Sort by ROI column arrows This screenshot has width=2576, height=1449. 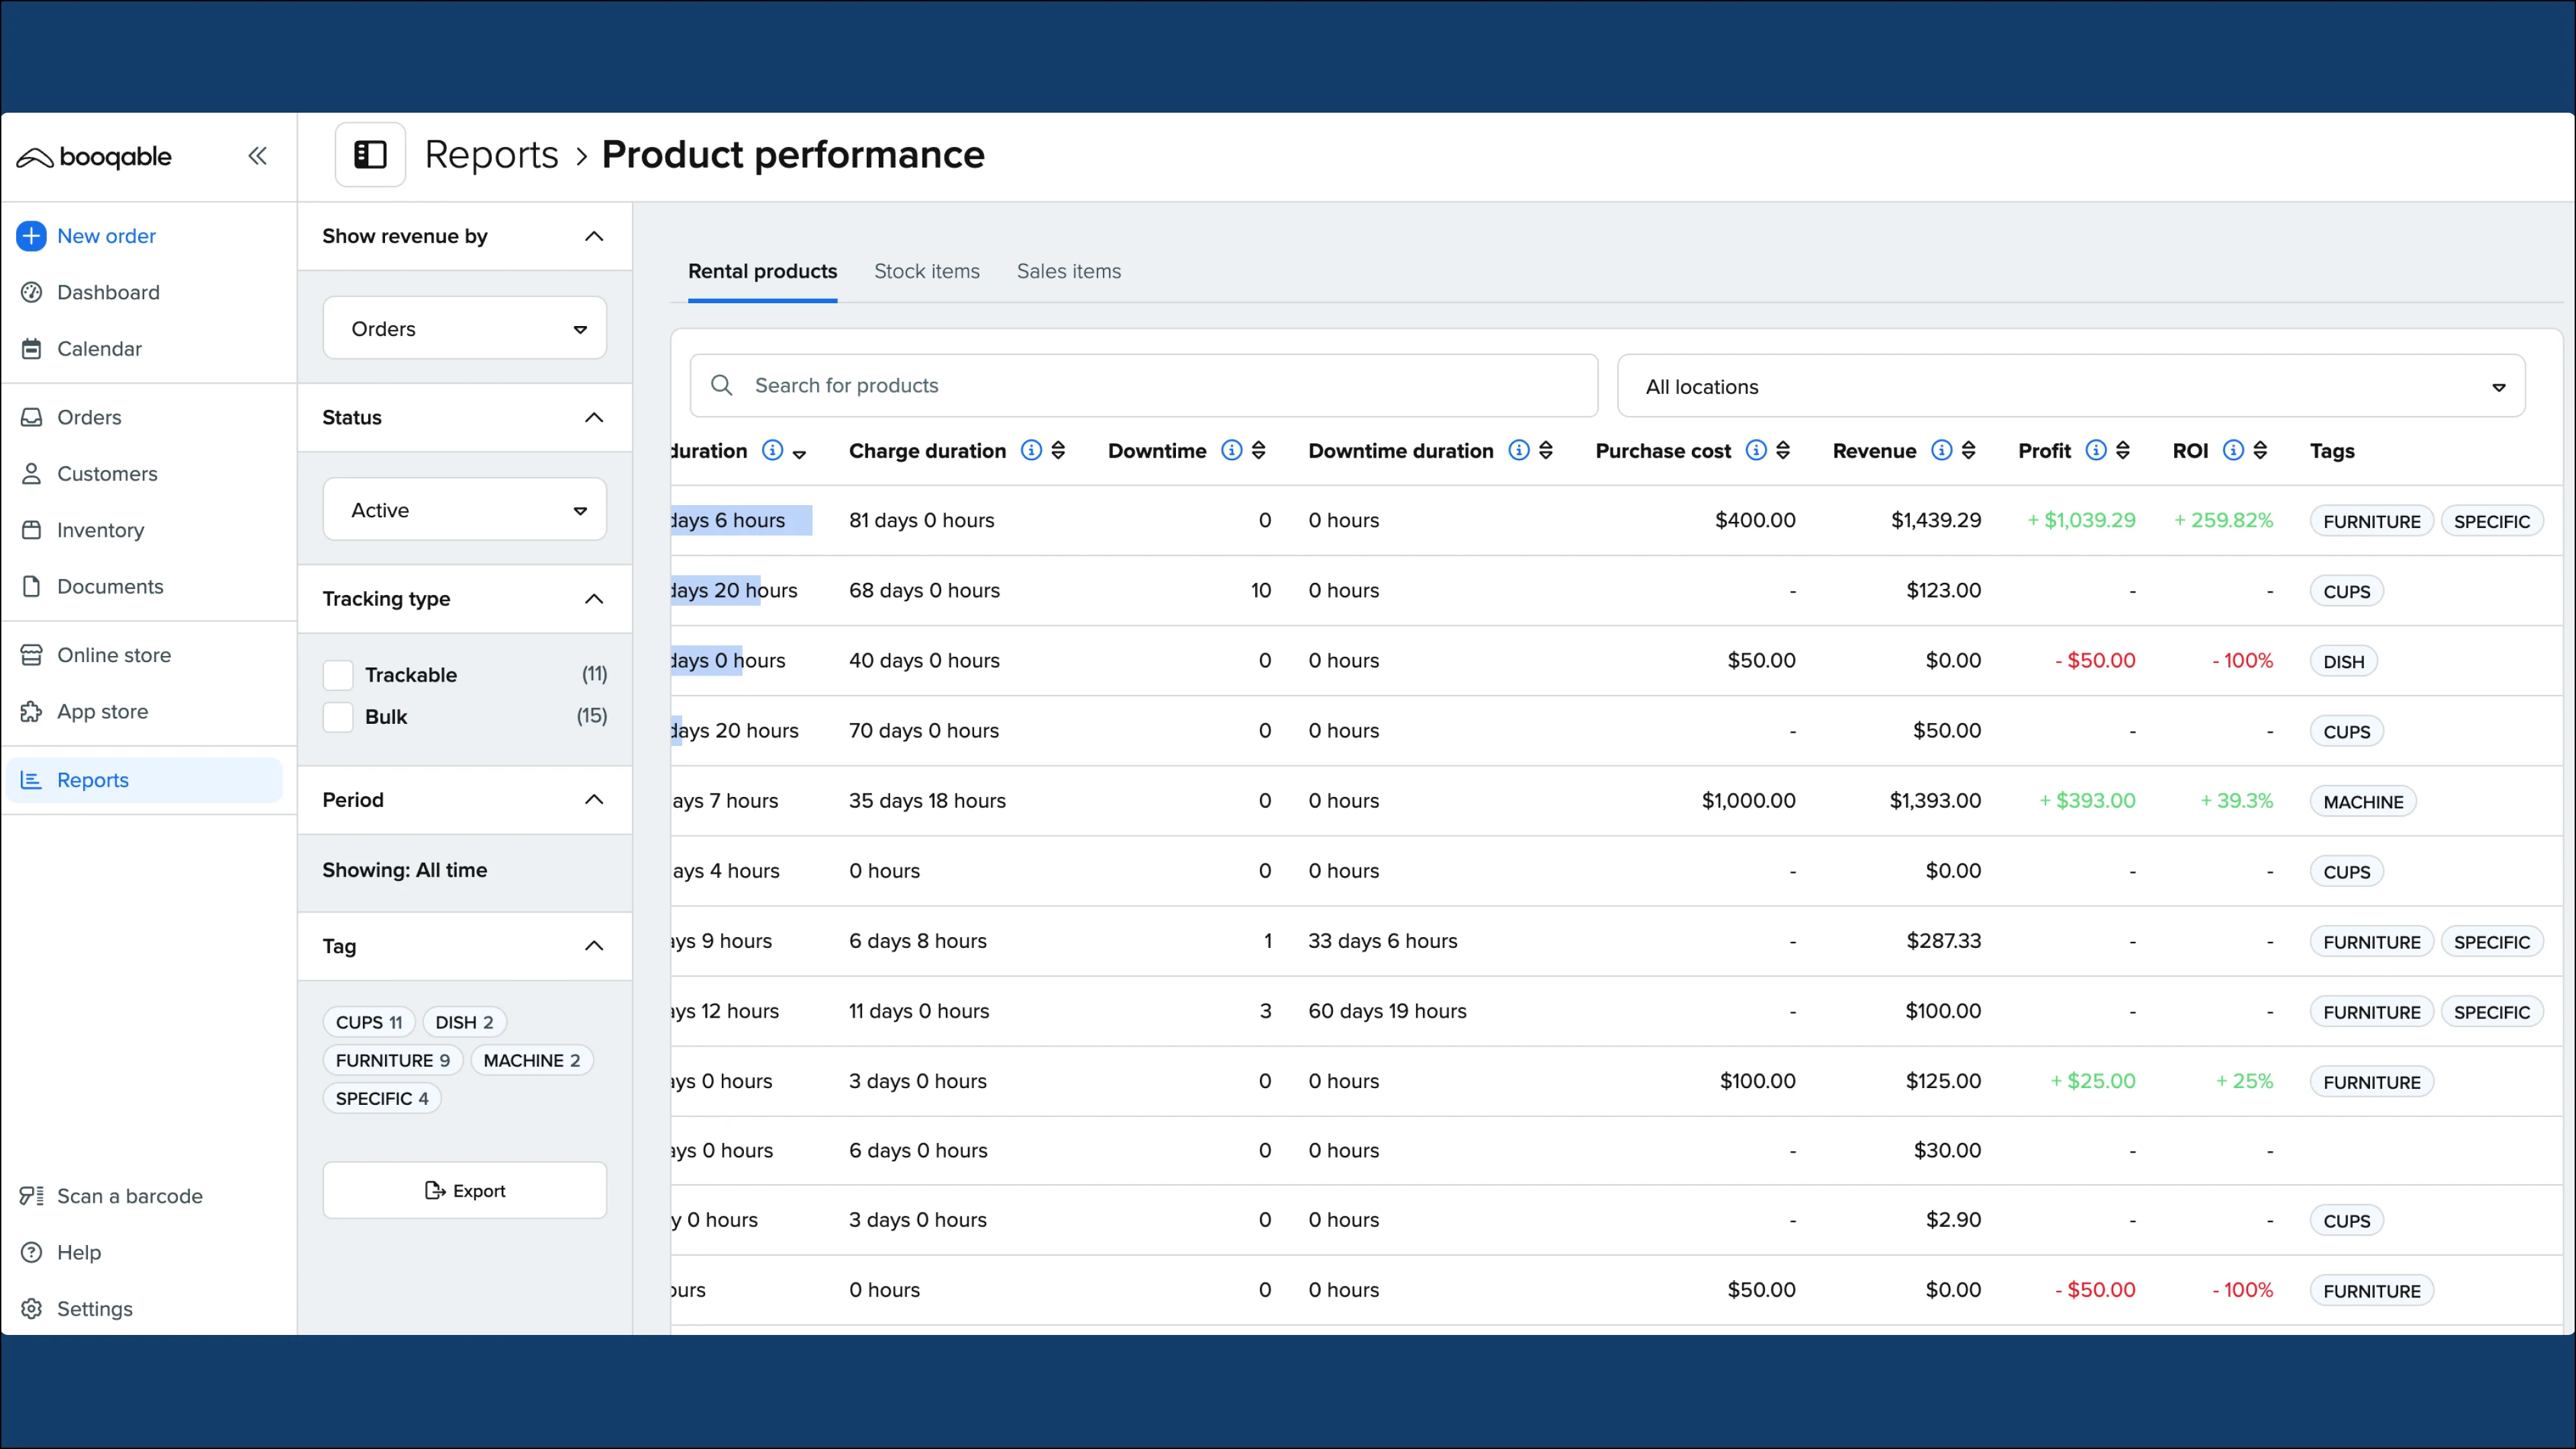(2260, 450)
